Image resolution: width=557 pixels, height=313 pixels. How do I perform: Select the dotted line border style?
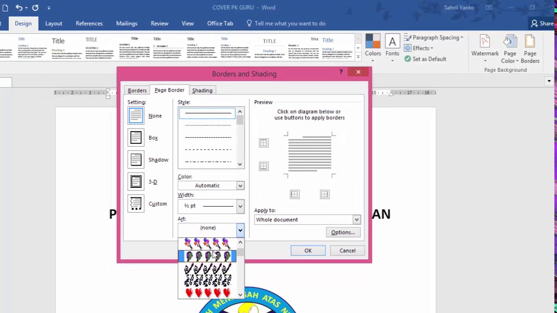(207, 125)
